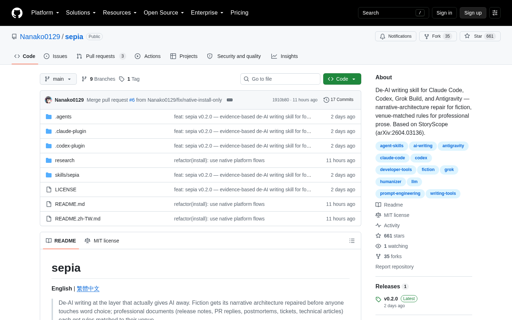View the 35 forks link
Image resolution: width=512 pixels, height=320 pixels.
coord(389,256)
